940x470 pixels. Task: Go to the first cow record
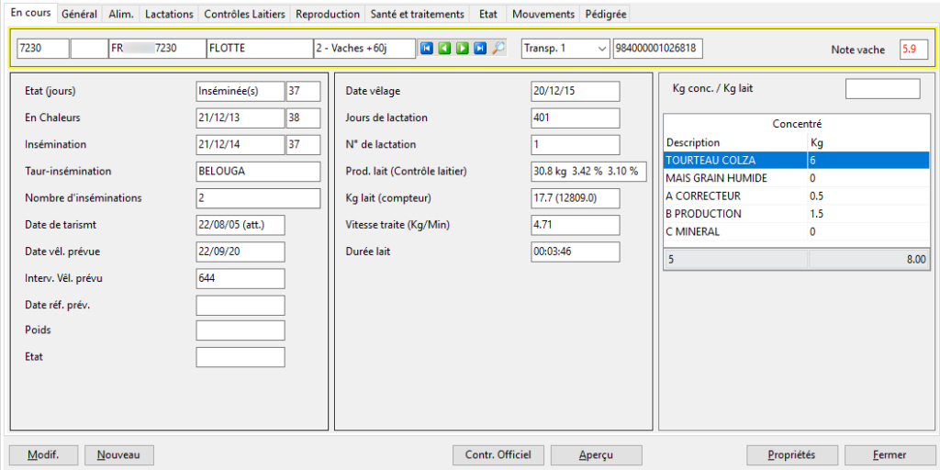click(427, 49)
